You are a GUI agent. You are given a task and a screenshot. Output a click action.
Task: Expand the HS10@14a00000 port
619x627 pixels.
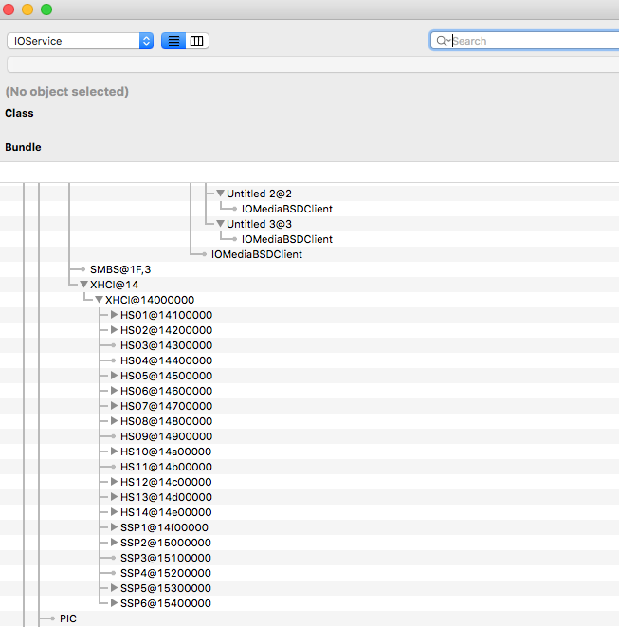(x=114, y=452)
